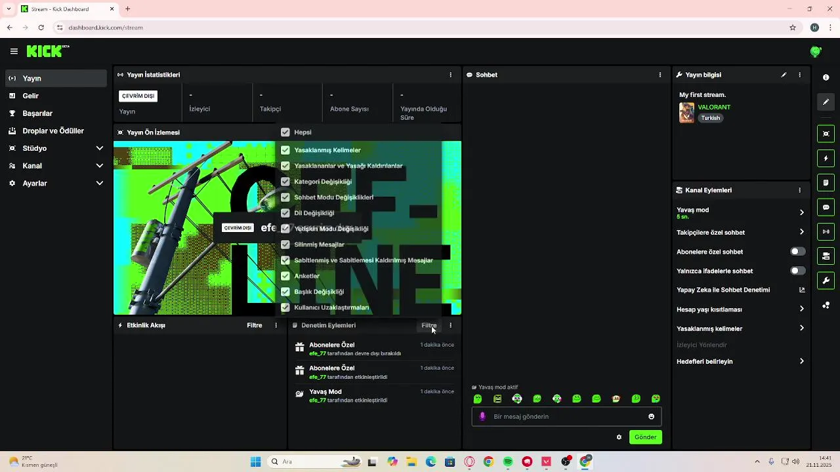
Task: Open Hedefleri belirleyin arrow
Action: point(801,361)
